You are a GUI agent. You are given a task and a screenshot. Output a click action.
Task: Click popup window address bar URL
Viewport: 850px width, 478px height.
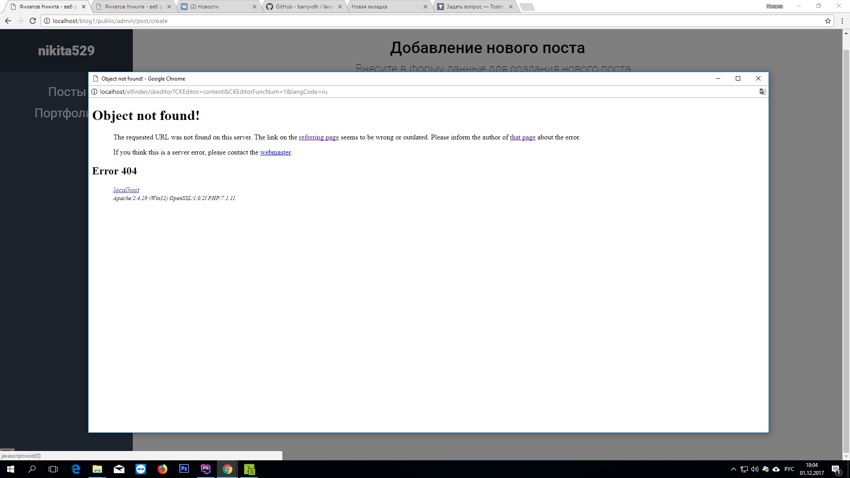[214, 92]
